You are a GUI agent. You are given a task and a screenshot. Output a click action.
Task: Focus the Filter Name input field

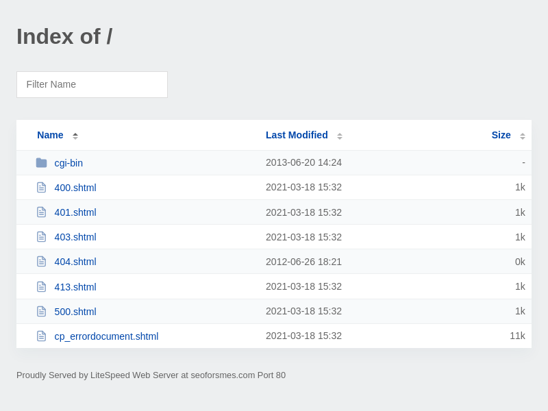(92, 84)
